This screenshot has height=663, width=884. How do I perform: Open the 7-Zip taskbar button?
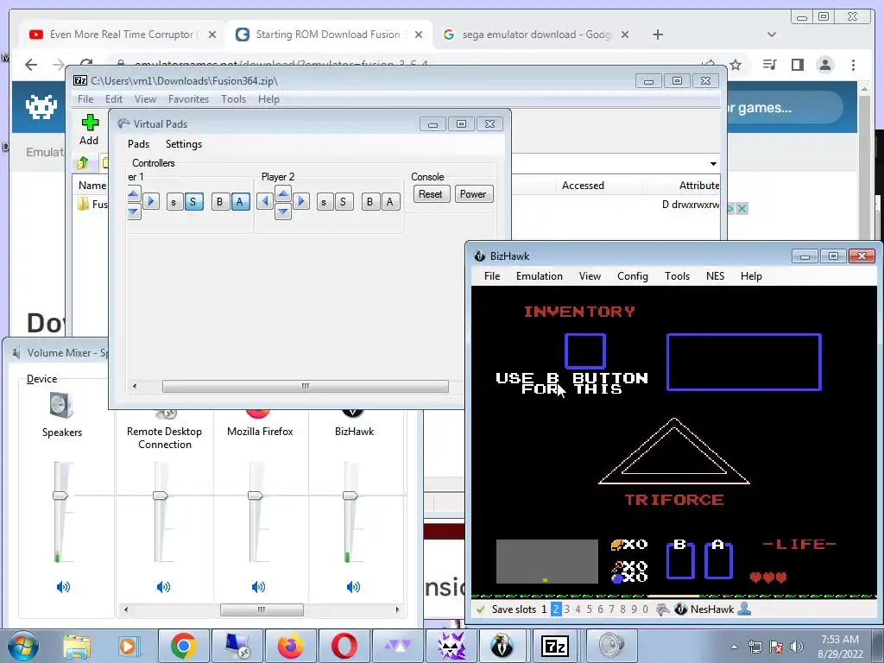554,646
